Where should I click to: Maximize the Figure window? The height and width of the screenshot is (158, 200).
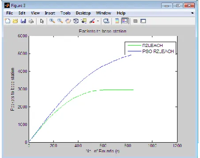click(x=178, y=6)
